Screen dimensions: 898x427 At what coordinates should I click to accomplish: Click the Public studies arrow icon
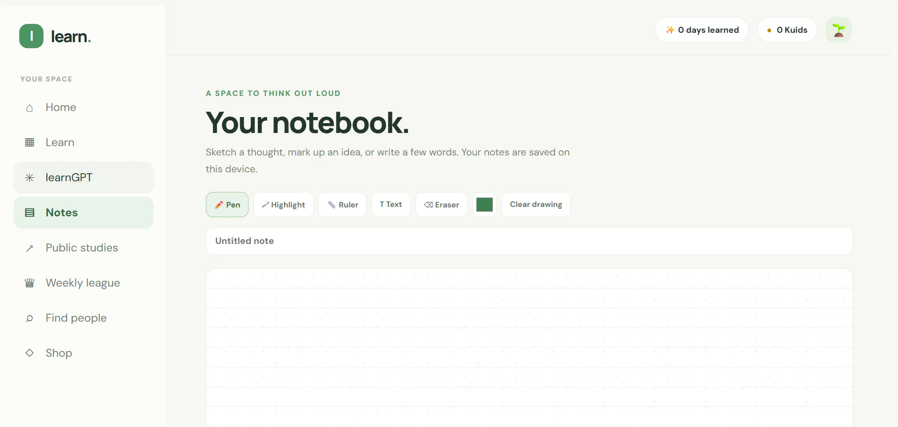(29, 248)
